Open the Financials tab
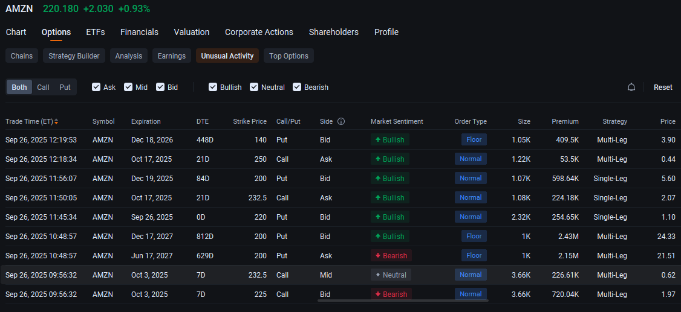Image resolution: width=681 pixels, height=312 pixels. tap(140, 32)
